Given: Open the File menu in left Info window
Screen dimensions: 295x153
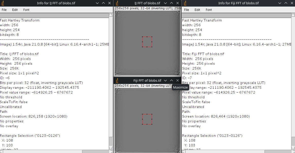Looking at the screenshot, I should [x=4, y=10].
